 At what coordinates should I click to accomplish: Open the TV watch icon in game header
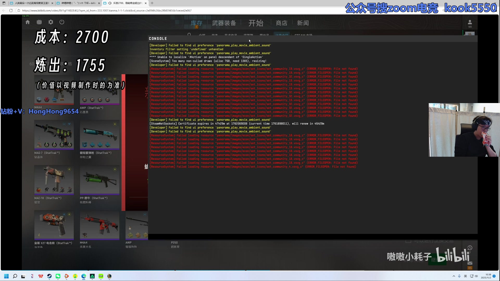[39, 22]
